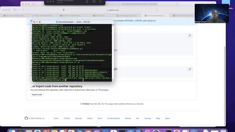Click Xcode's Running RemoteExample status bar
Image resolution: width=235 pixels, height=132 pixels.
point(140,4)
